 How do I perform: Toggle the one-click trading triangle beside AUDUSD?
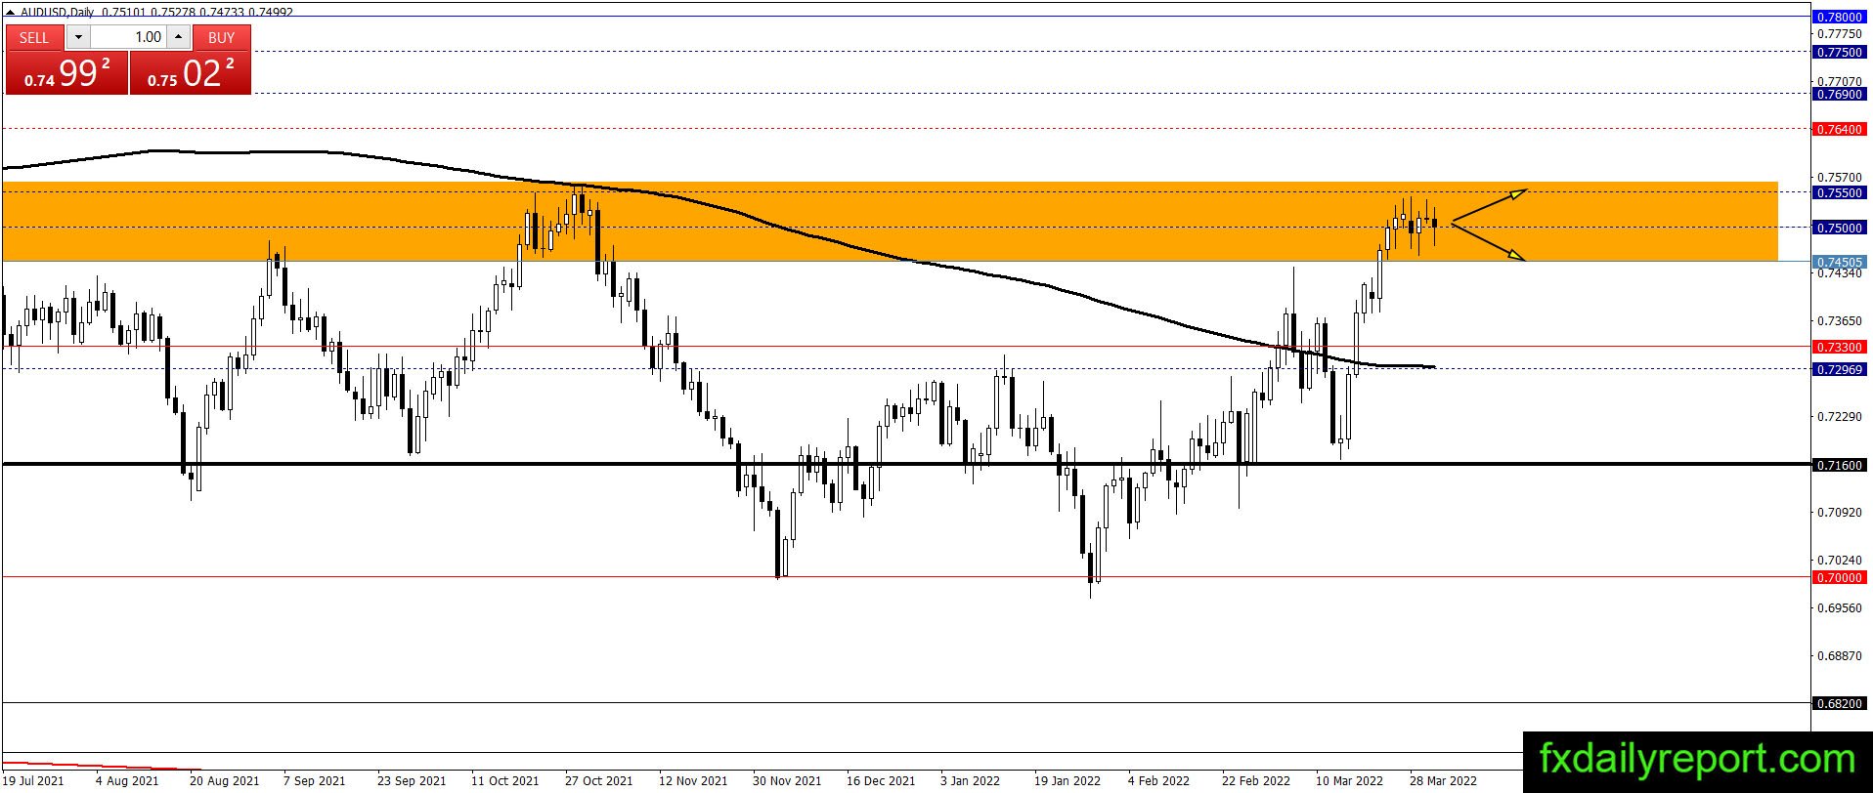(x=11, y=12)
